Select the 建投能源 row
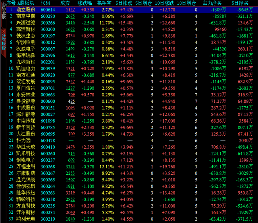 tap(132, 101)
